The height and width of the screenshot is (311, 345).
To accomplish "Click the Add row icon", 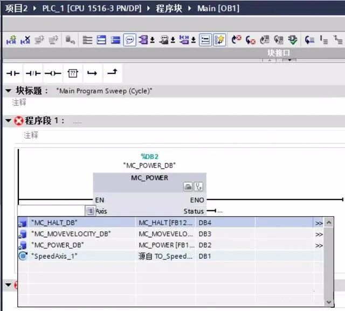I will (53, 40).
